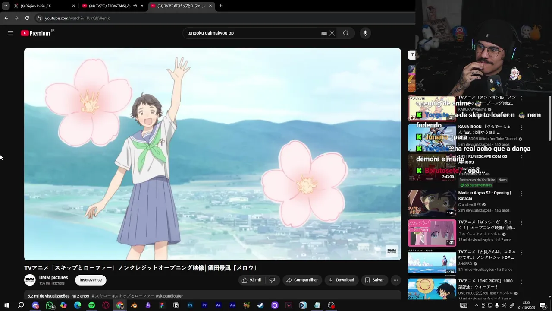
Task: Go to YouTube Premium home logo
Action: tap(35, 33)
